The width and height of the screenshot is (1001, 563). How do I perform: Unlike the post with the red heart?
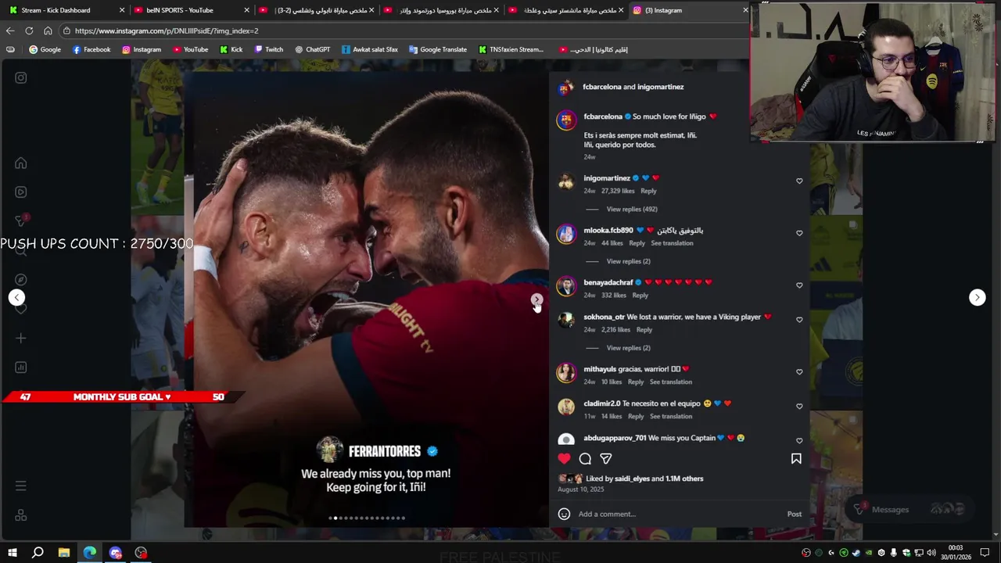tap(564, 459)
